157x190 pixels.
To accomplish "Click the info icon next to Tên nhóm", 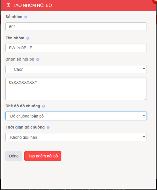I will (28, 38).
